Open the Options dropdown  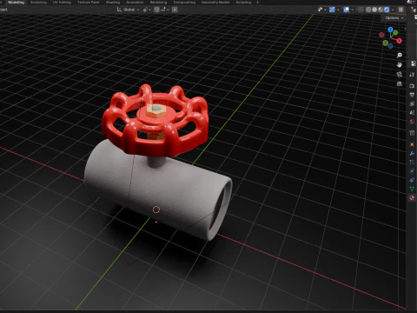(394, 18)
